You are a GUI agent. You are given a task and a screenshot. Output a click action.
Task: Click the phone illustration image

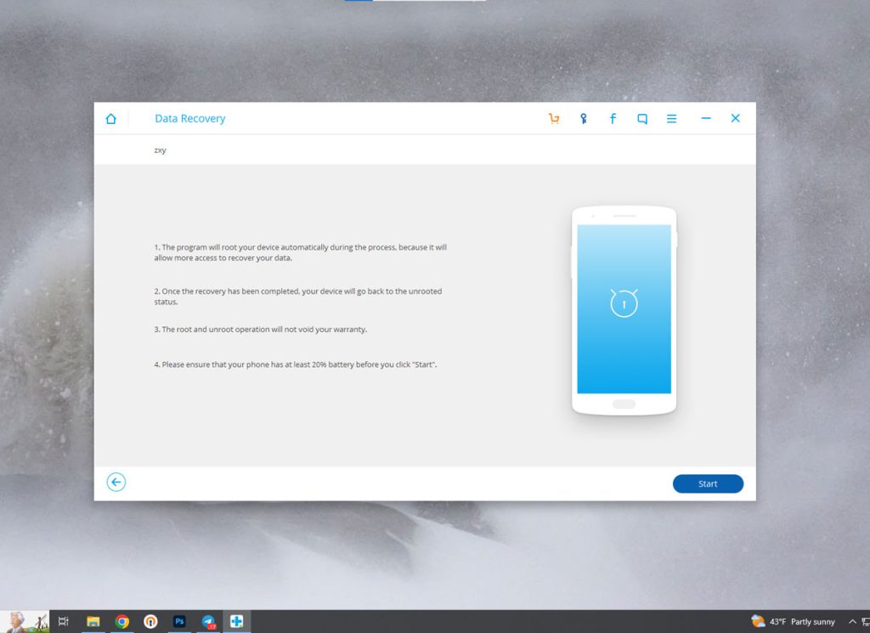624,310
